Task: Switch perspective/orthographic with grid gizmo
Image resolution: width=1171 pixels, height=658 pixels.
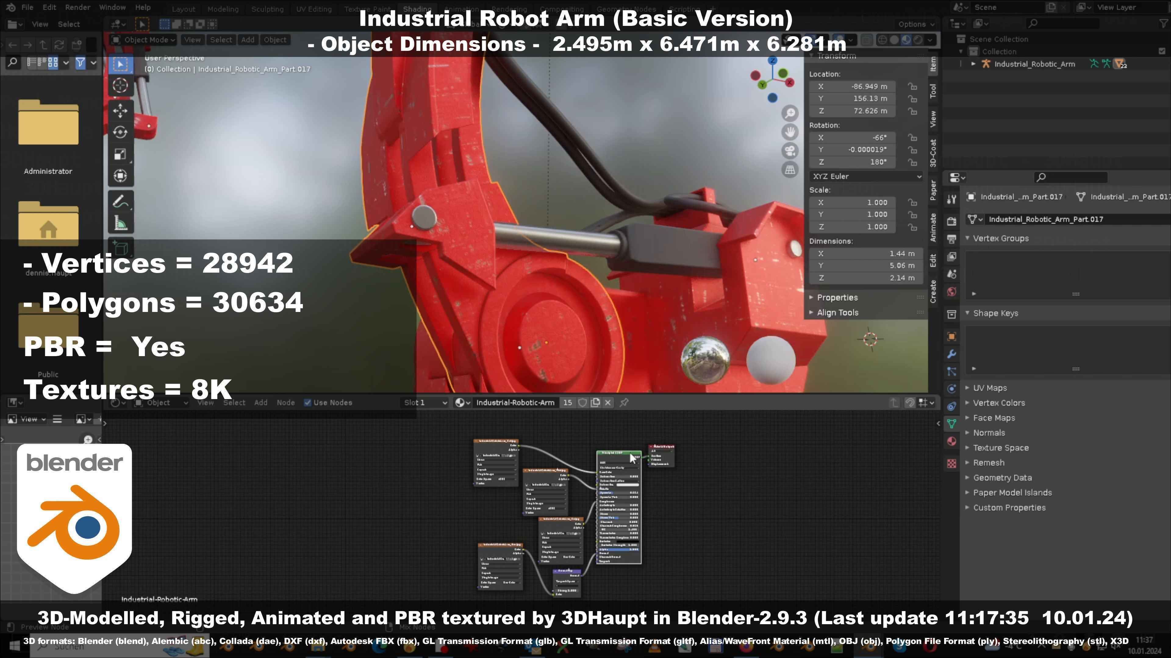Action: point(790,170)
